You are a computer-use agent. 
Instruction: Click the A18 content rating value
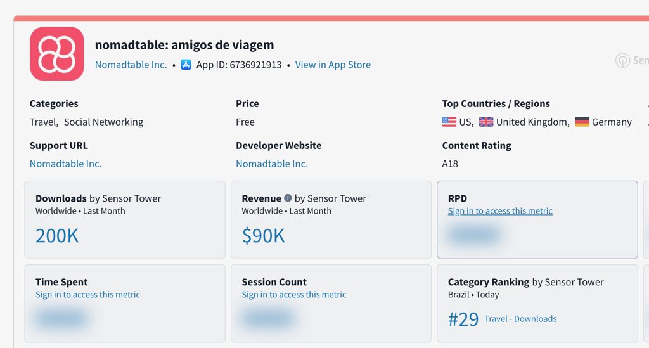(450, 164)
